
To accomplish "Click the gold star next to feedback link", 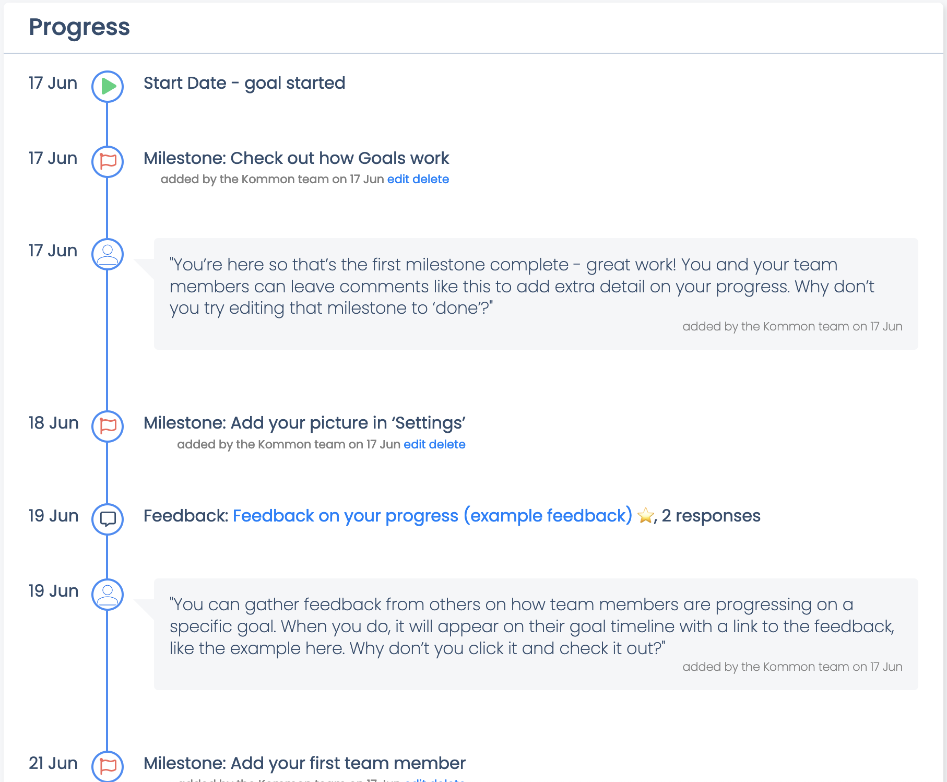I will 646,516.
